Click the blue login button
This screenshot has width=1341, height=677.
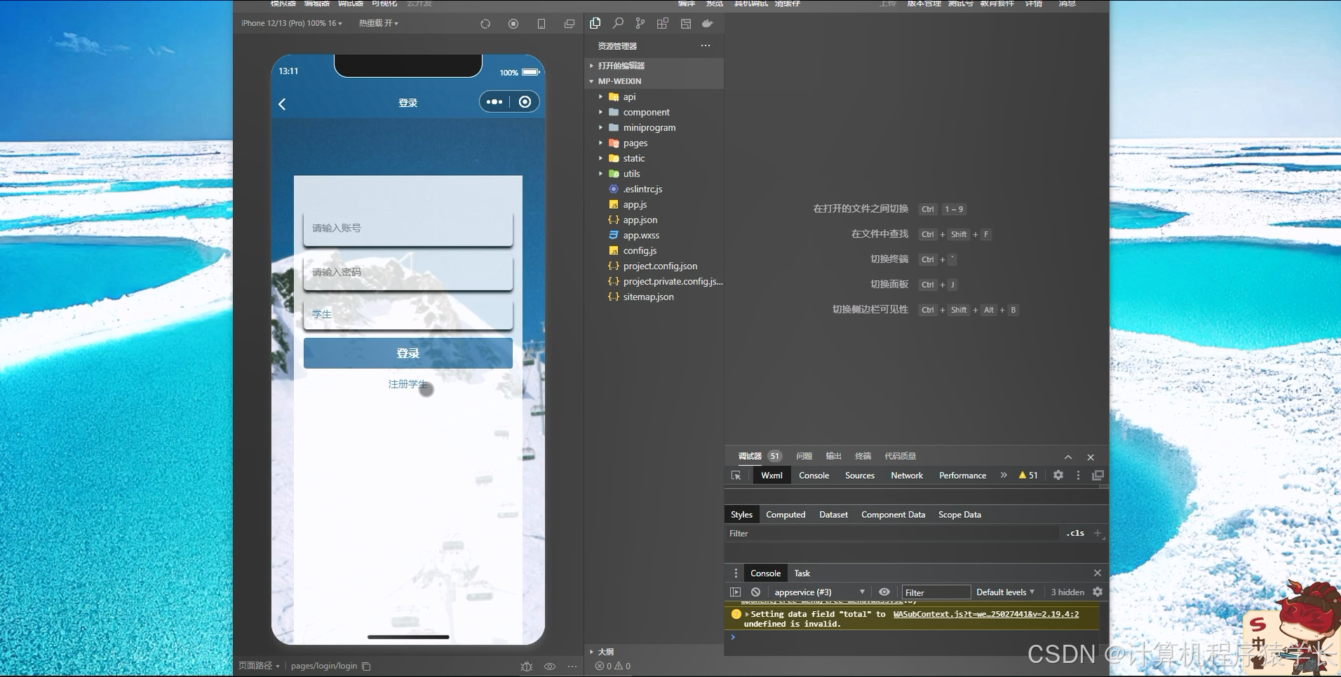pos(408,353)
